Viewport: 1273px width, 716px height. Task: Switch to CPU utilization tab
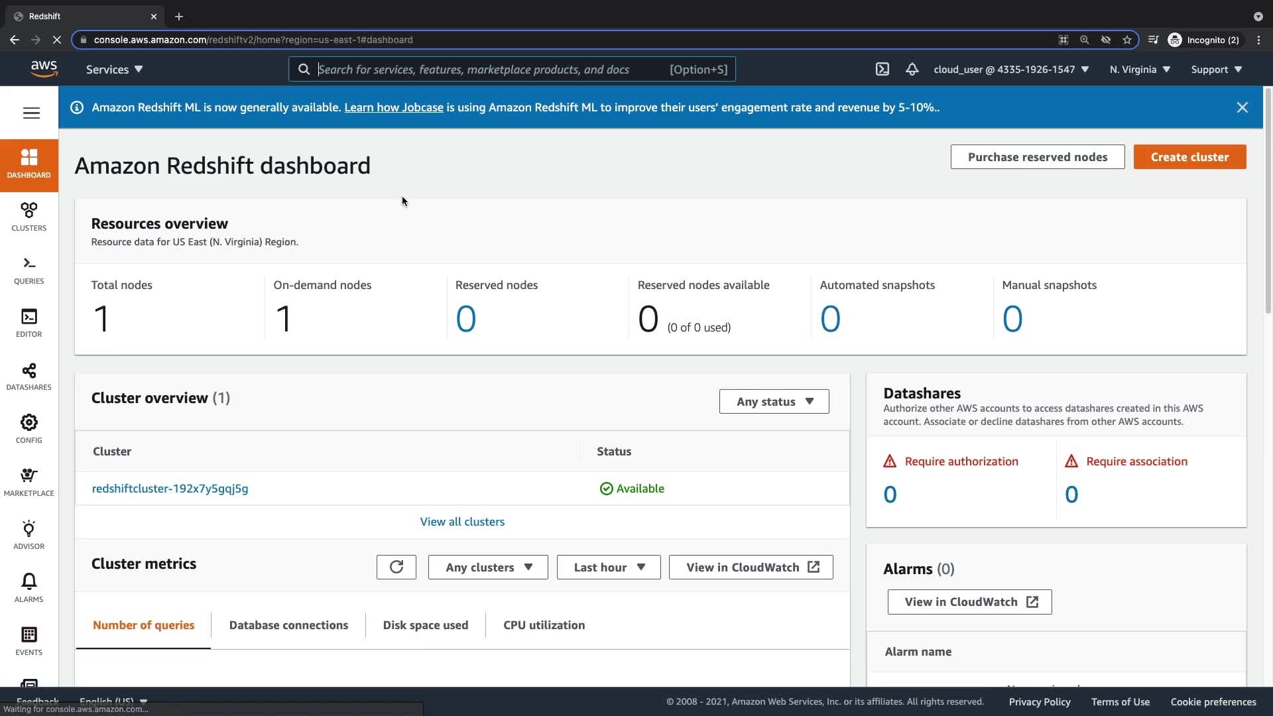coord(544,625)
